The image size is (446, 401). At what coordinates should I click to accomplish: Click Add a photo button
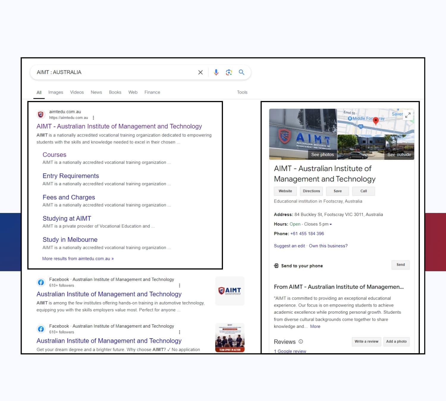[x=396, y=342]
